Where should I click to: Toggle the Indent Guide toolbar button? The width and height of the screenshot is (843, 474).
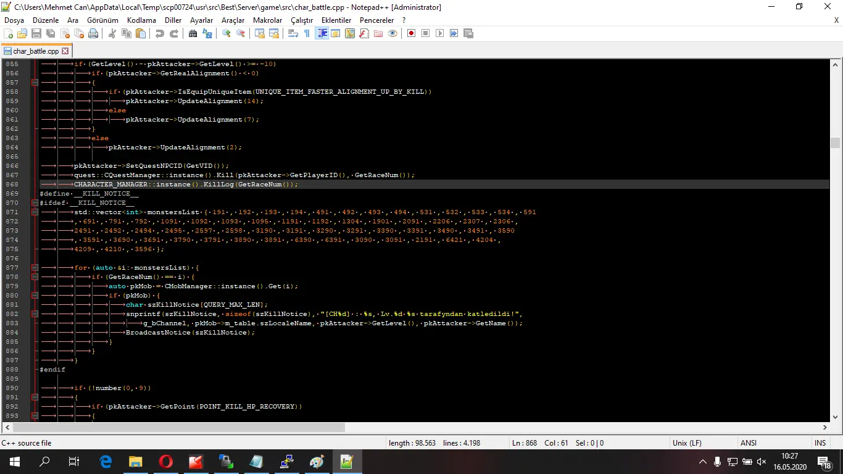tap(322, 33)
